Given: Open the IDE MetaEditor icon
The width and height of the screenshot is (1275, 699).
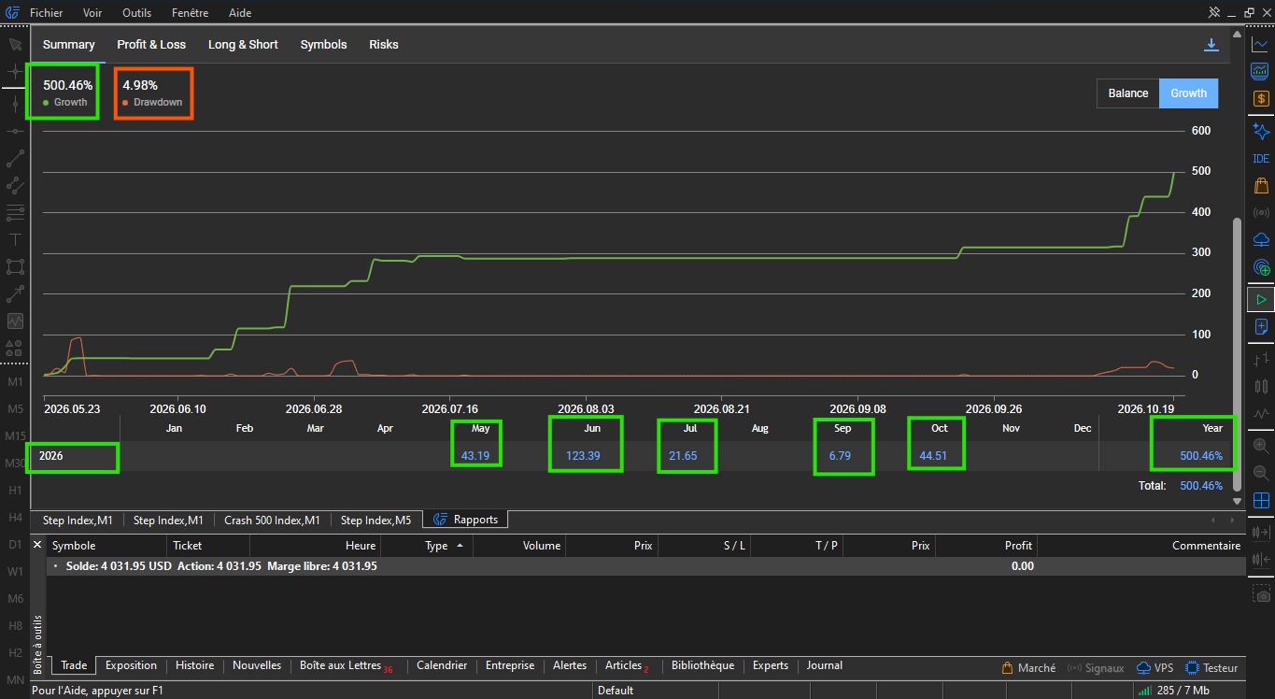Looking at the screenshot, I should tap(1261, 159).
